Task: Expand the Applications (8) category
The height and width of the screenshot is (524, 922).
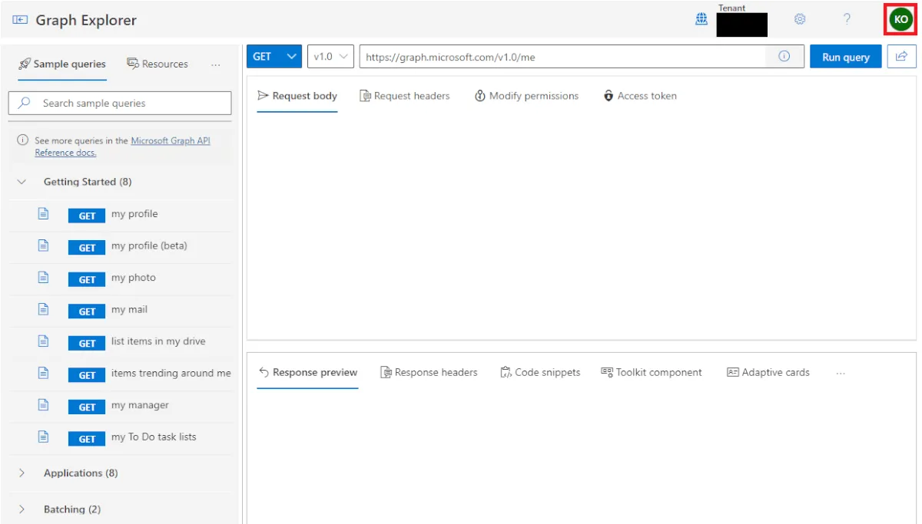Action: pyautogui.click(x=80, y=473)
